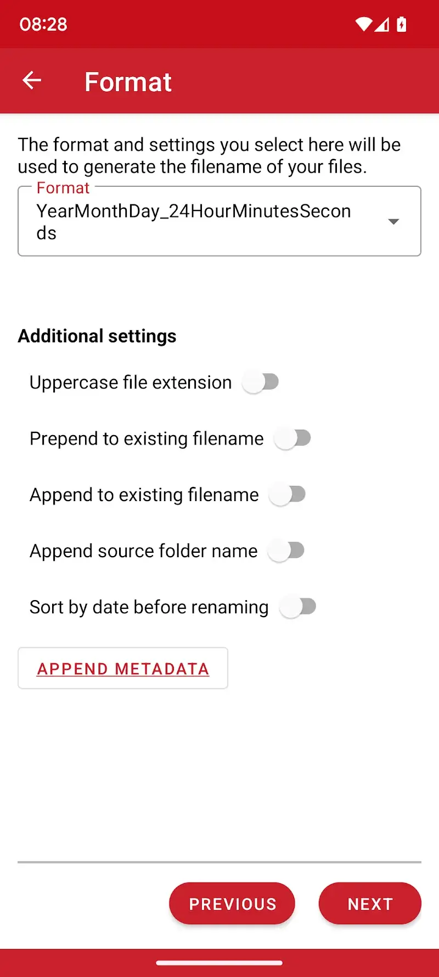439x977 pixels.
Task: Open the Format dropdown arrow
Action: click(x=393, y=221)
